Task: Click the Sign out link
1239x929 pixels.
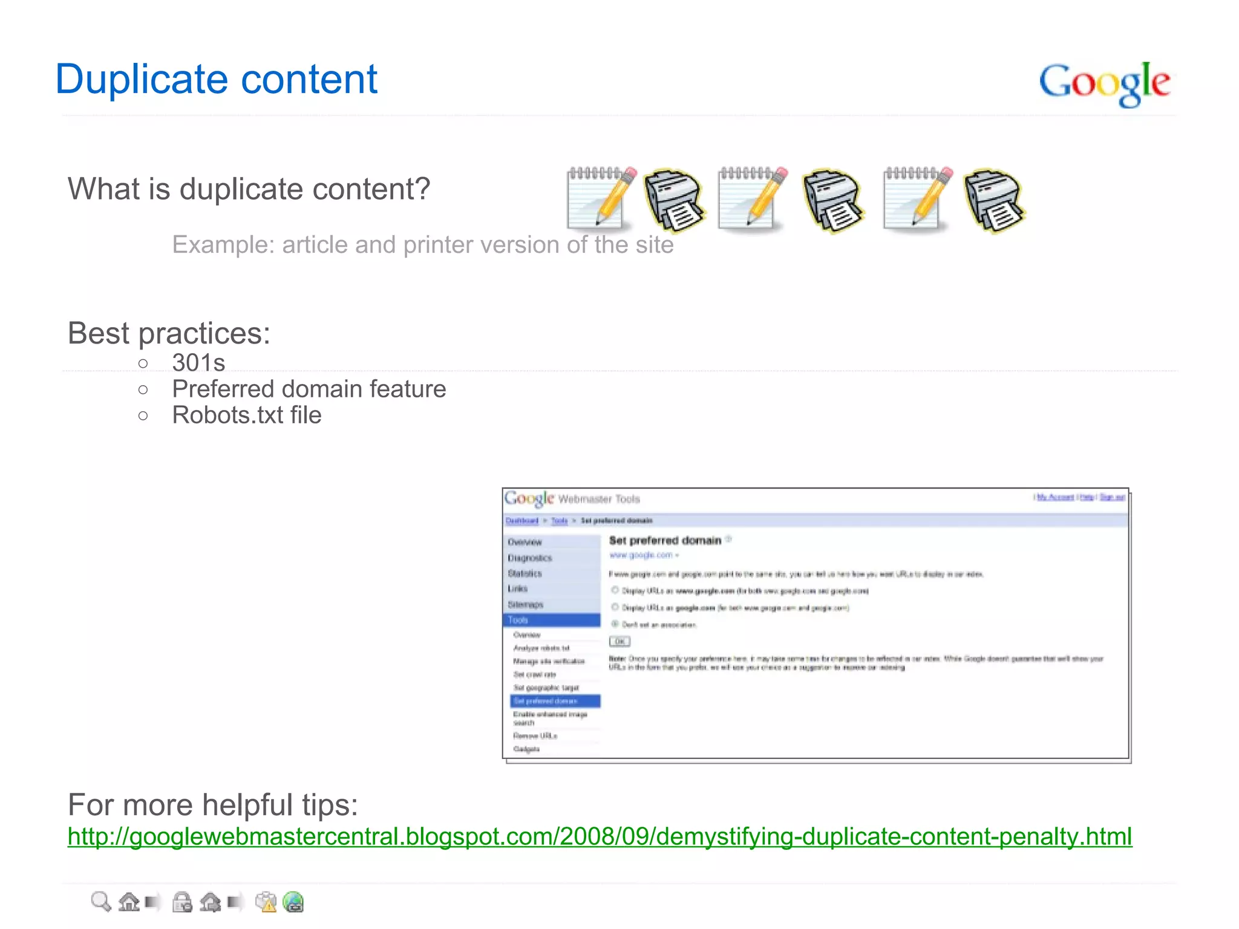Action: point(1112,497)
